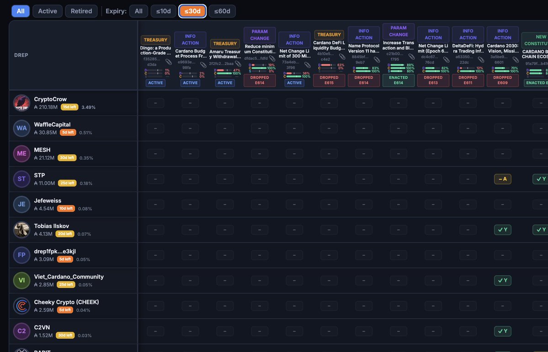This screenshot has width=548, height=352.
Task: Click STP's ₳ 11.00M stake amount
Action: pos(44,183)
